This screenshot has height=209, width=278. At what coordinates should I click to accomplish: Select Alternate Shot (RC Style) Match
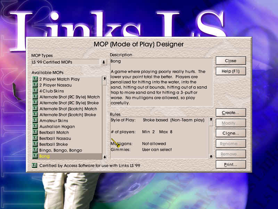[67, 97]
